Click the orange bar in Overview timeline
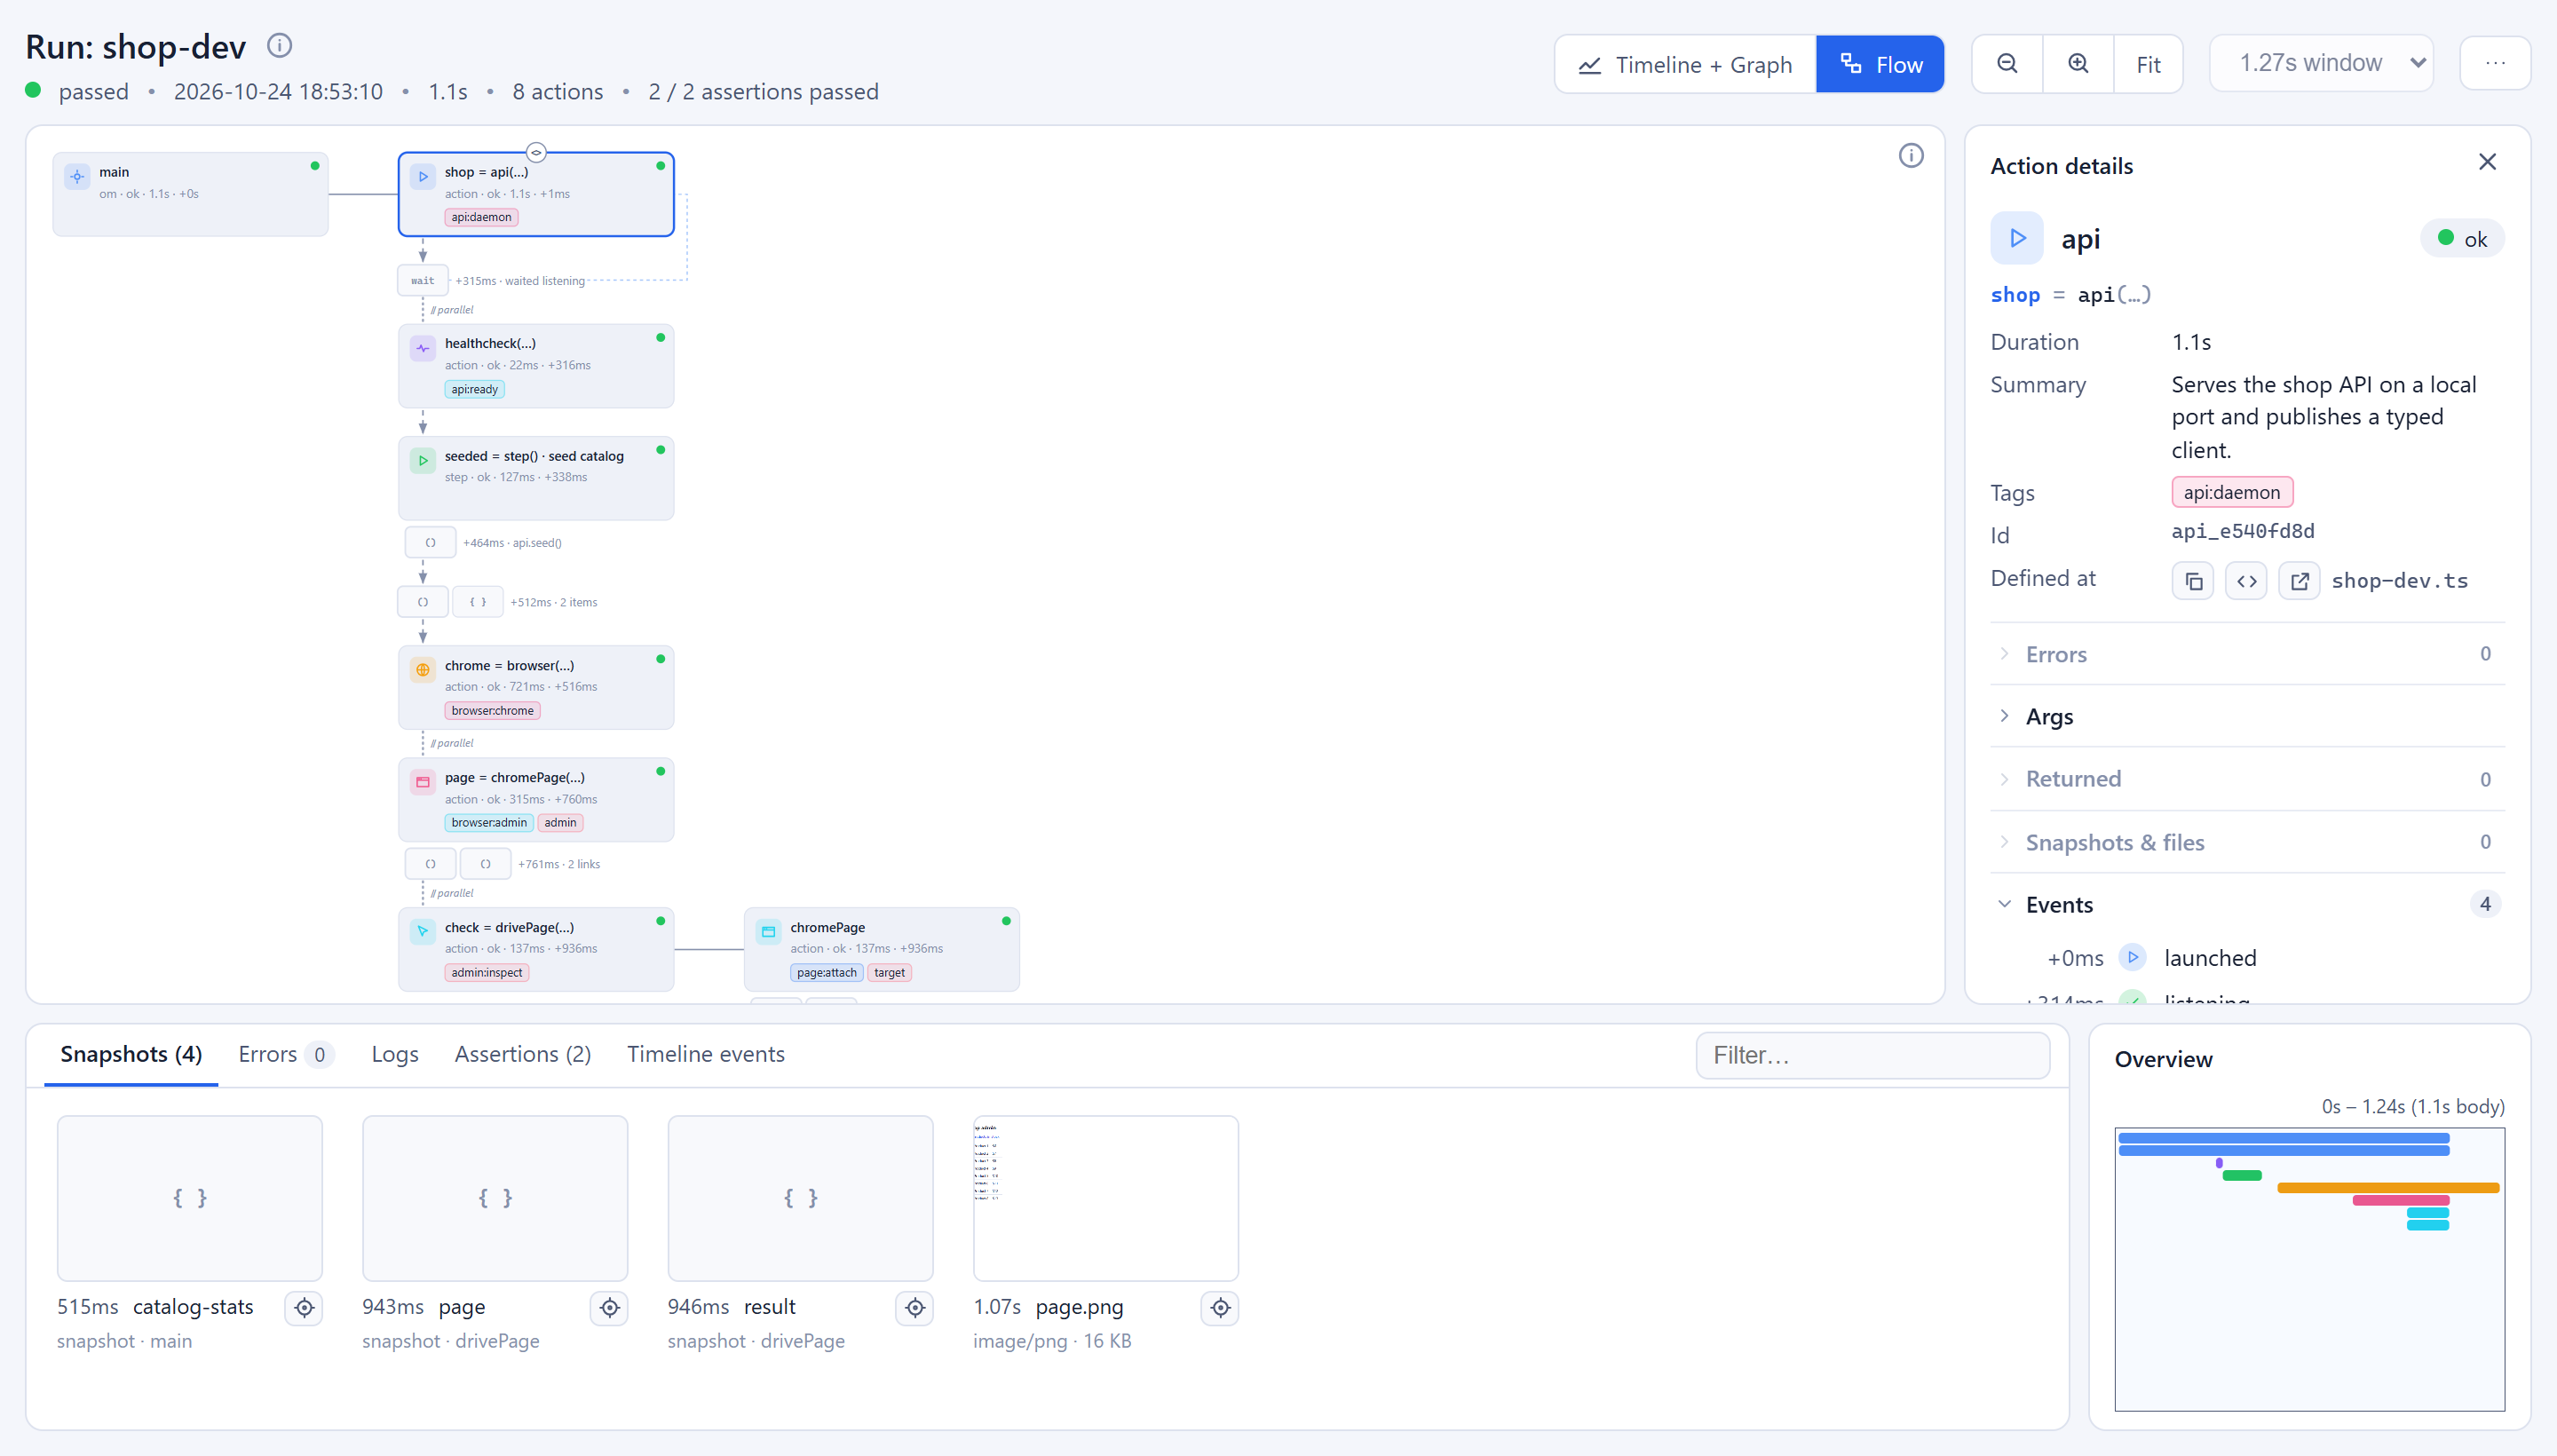The height and width of the screenshot is (1456, 2557). 2388,1187
